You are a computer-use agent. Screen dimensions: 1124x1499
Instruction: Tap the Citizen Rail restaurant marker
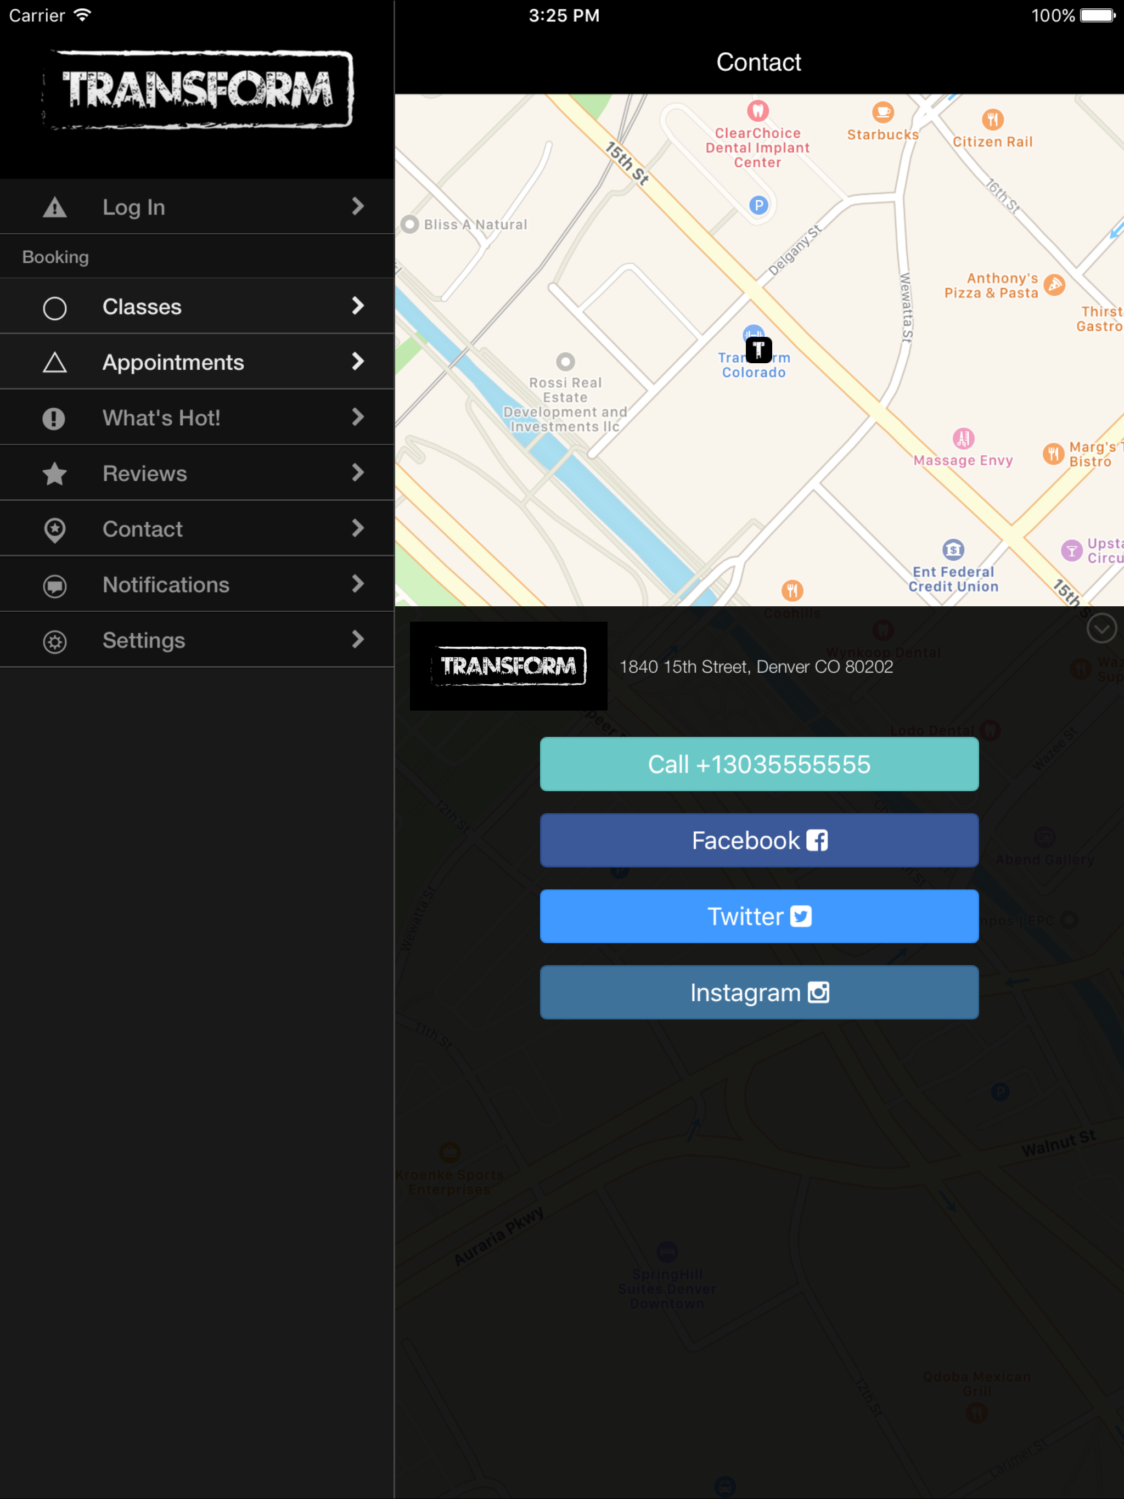coord(992,120)
